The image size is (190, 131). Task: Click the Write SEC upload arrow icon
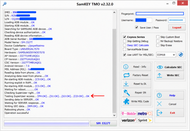click(159, 75)
